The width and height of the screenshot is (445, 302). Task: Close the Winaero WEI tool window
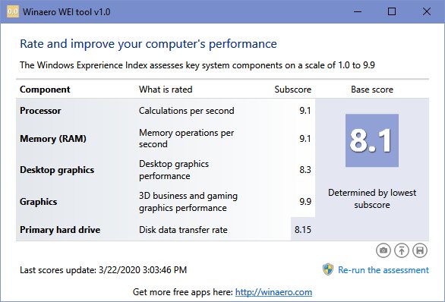point(427,11)
